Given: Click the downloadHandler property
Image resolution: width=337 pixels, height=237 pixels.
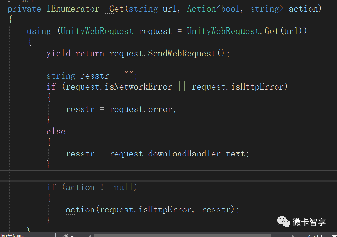Looking at the screenshot, I should (x=184, y=154).
